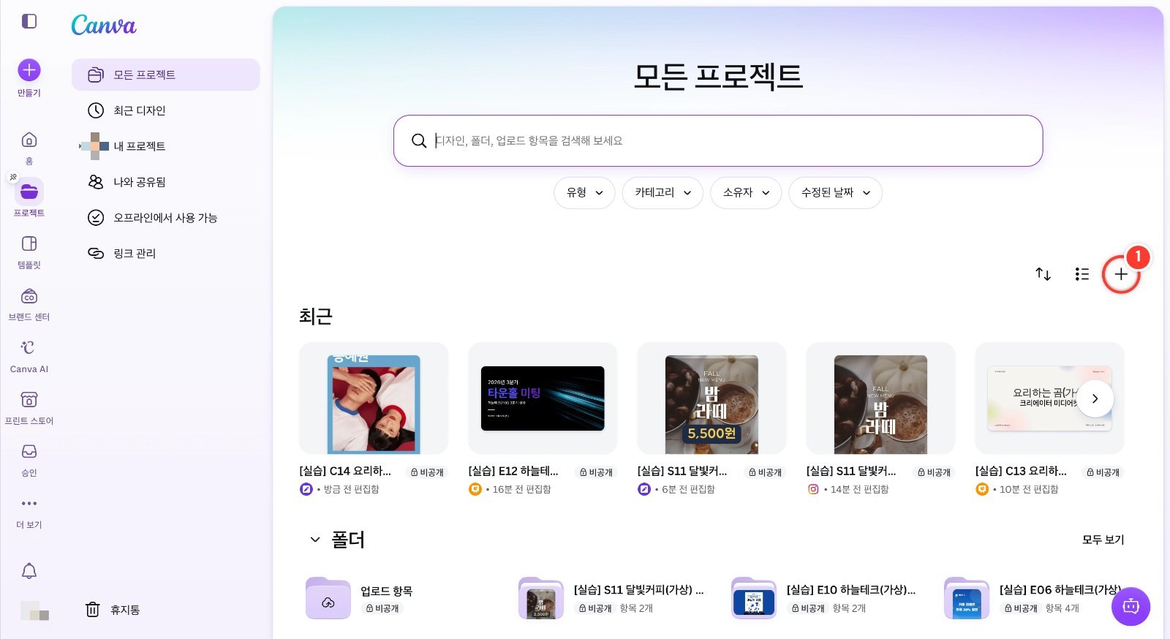Open the account avatar in the sidebar
The height and width of the screenshot is (639, 1170).
point(34,610)
